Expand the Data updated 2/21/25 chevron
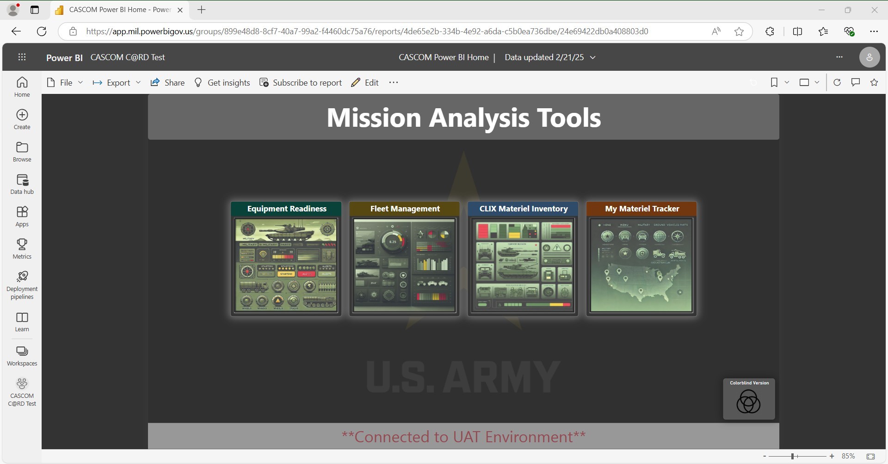 593,57
